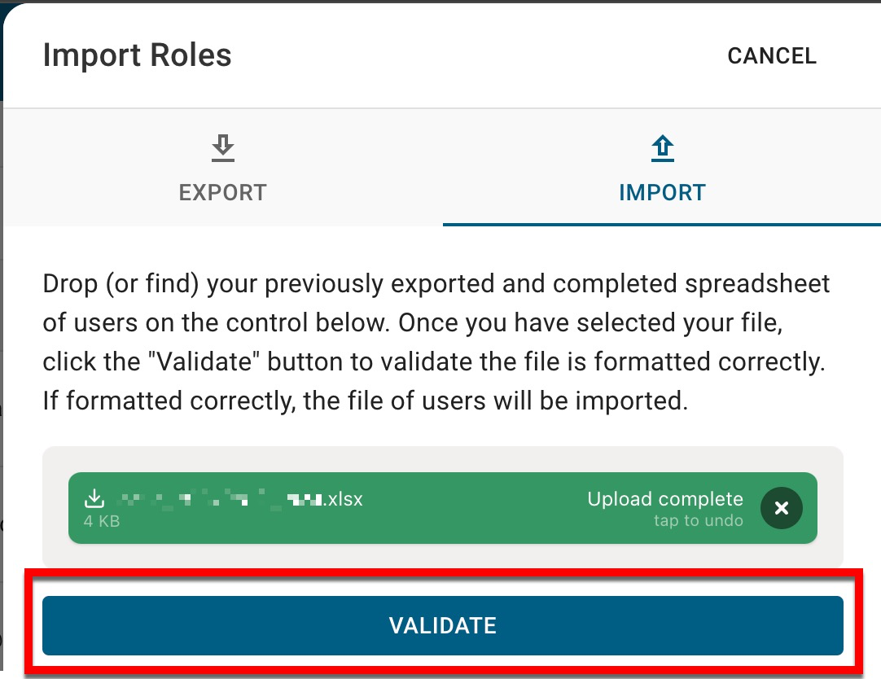Viewport: 881px width, 679px height.
Task: Click the "Import Roles" dialog title
Action: pyautogui.click(x=137, y=55)
